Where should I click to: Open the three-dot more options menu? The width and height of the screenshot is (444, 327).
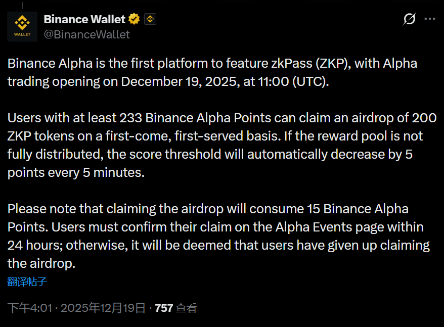point(430,19)
